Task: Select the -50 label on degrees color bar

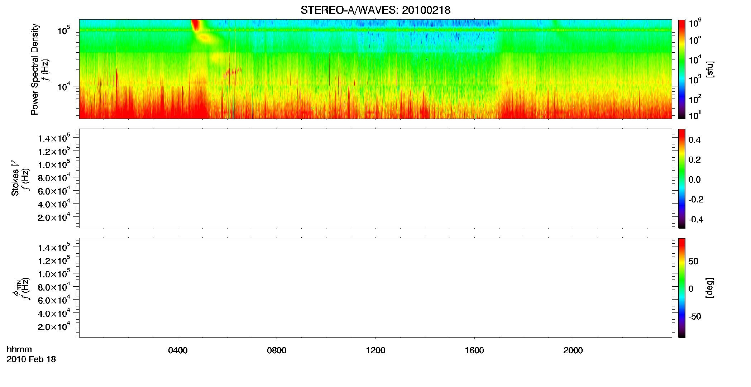Action: 695,316
